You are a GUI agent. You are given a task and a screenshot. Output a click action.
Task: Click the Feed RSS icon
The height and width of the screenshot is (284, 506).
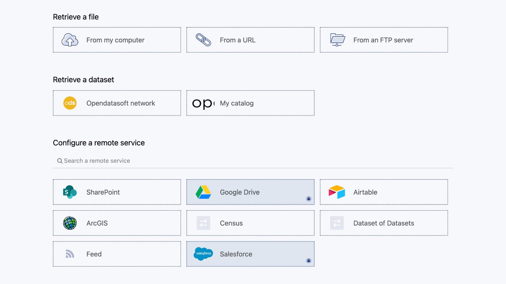[x=70, y=254]
